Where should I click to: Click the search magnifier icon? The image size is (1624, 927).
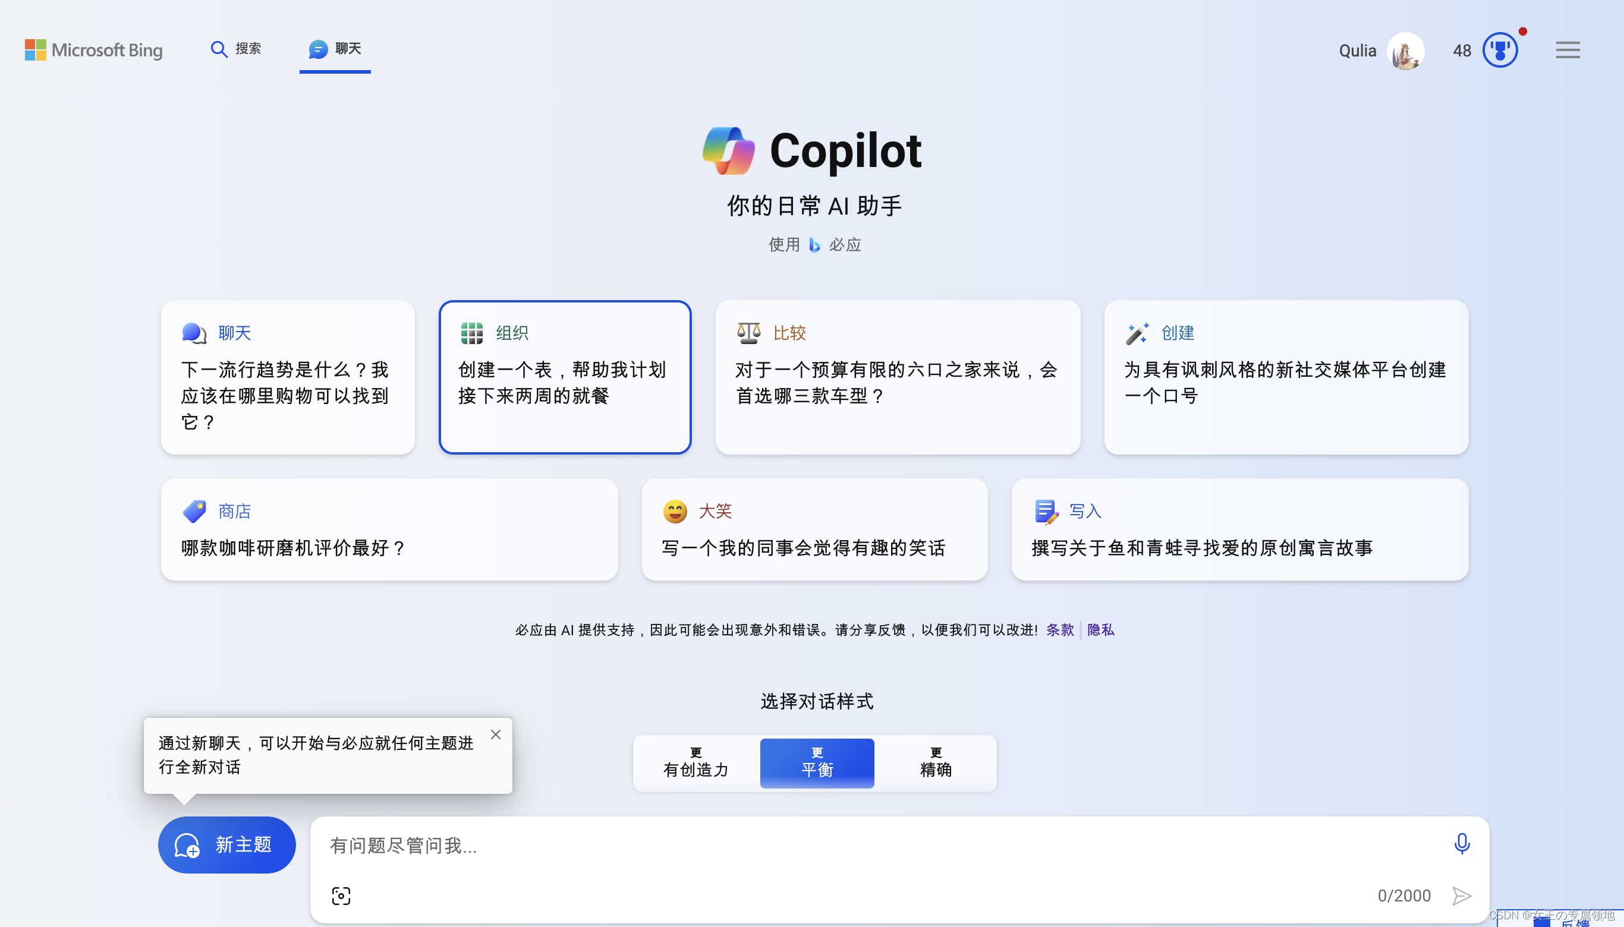pyautogui.click(x=218, y=49)
